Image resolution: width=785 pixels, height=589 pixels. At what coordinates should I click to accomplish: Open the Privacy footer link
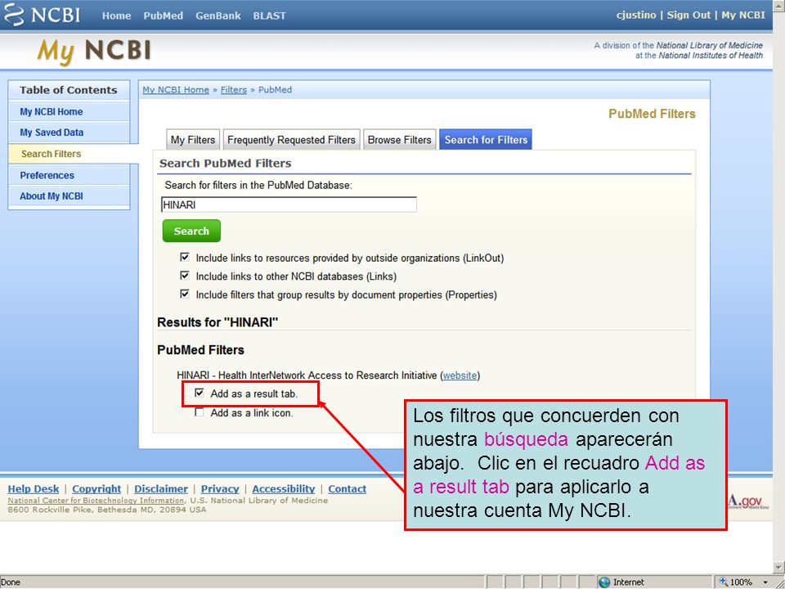click(220, 489)
